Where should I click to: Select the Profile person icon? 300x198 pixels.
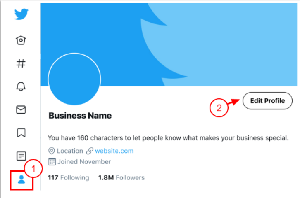pyautogui.click(x=21, y=179)
